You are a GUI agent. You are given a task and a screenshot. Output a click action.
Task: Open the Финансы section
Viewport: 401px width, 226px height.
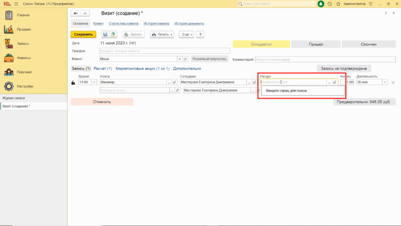point(23,58)
